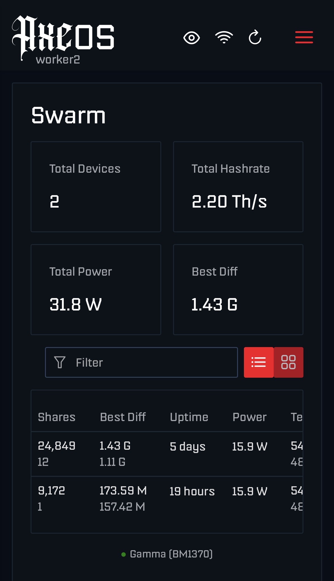This screenshot has height=581, width=334.
Task: Sort by Best Diff column header
Action: point(123,417)
